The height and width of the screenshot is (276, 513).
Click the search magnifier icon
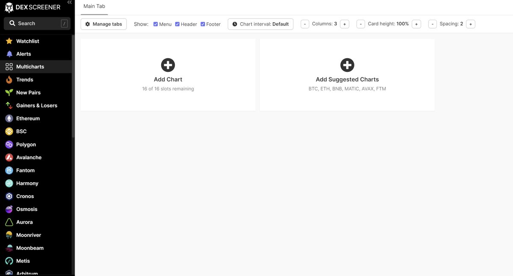pos(12,24)
